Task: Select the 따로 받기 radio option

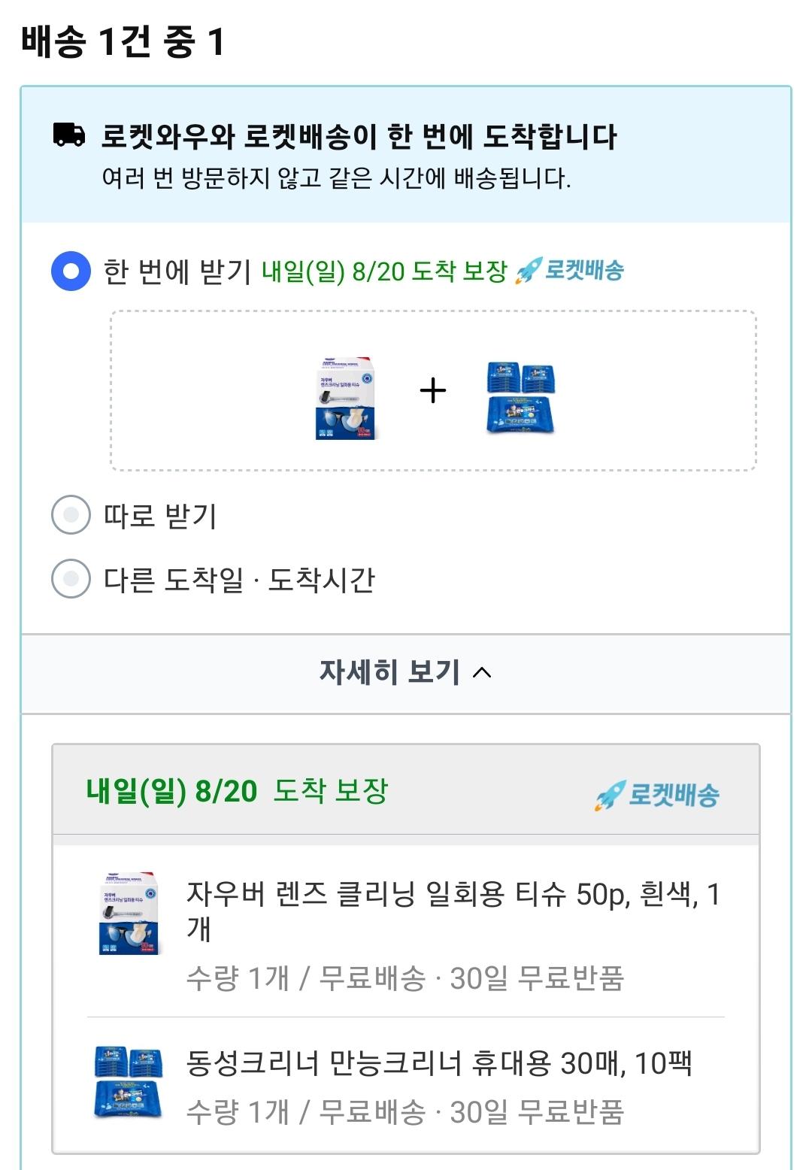Action: point(71,515)
